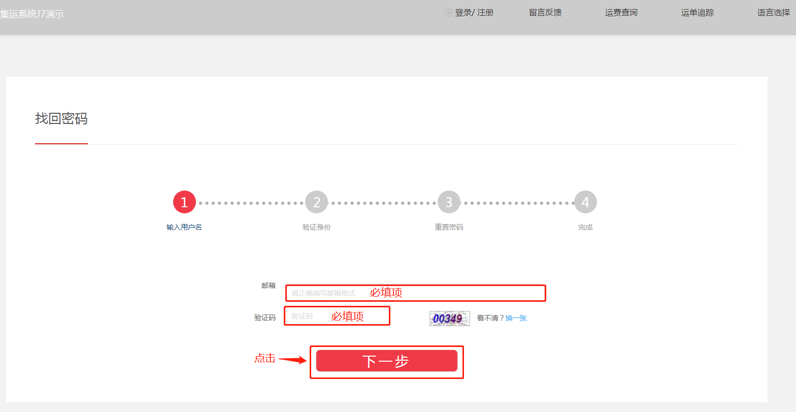Select step 1 circle in progress bar

click(x=184, y=202)
